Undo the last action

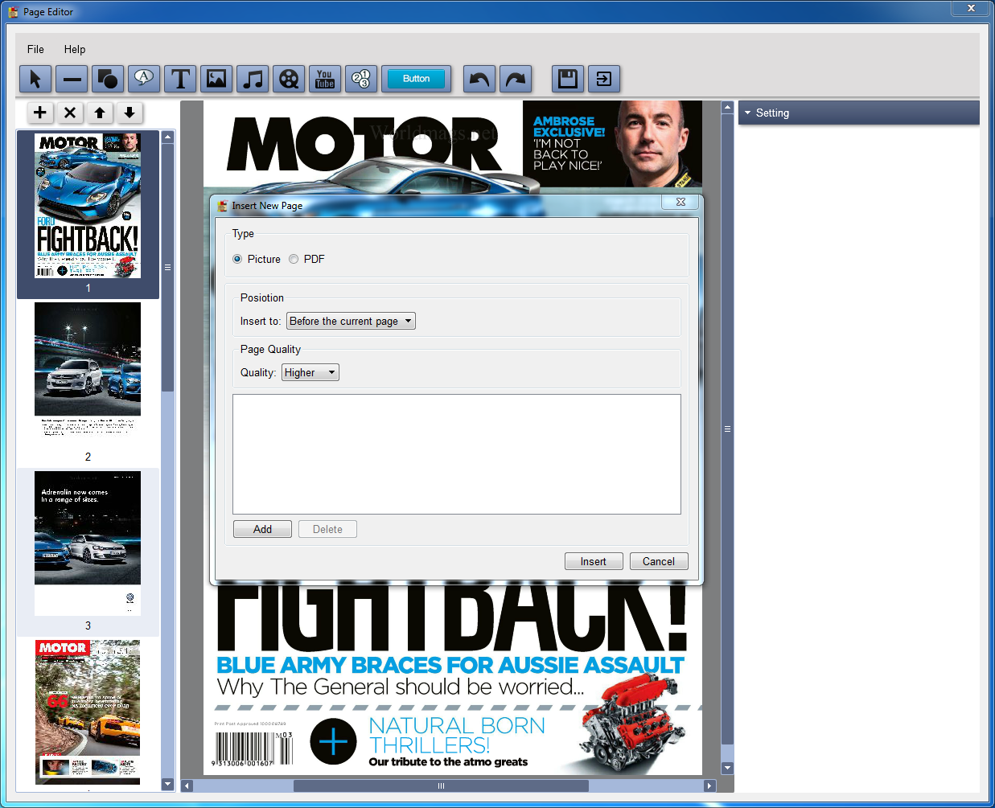click(479, 79)
